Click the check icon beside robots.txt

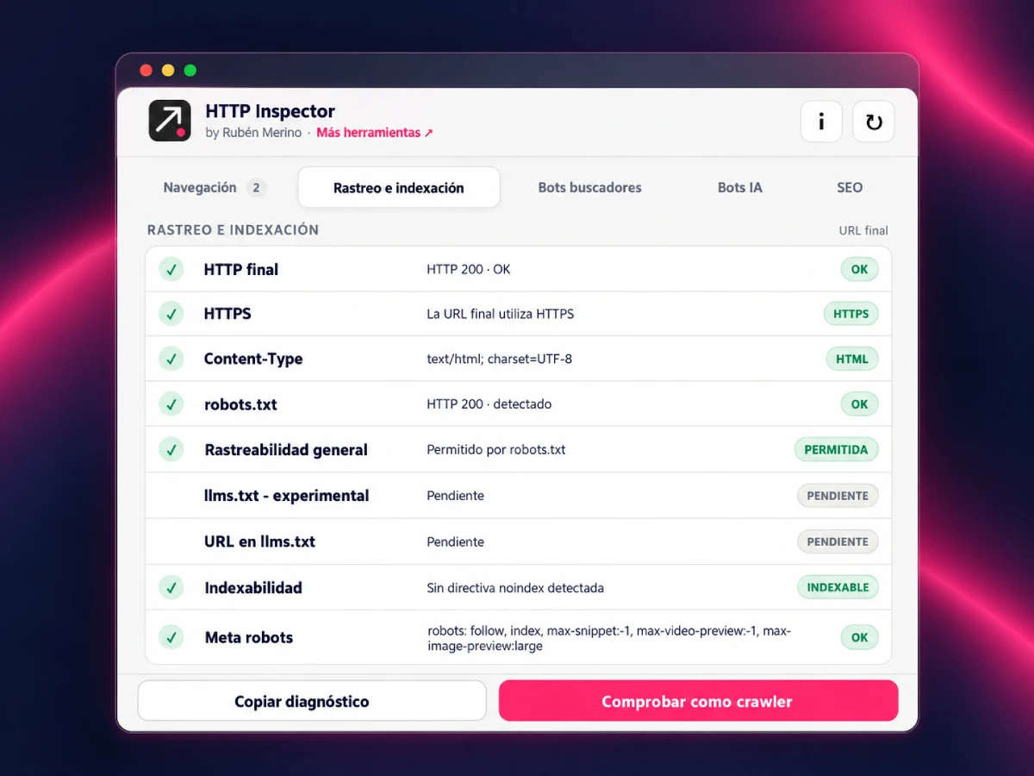[x=171, y=404]
